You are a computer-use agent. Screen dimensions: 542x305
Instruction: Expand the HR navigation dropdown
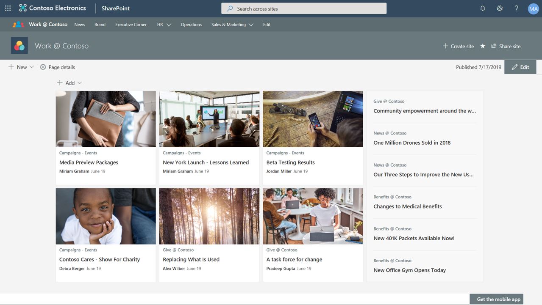point(169,25)
